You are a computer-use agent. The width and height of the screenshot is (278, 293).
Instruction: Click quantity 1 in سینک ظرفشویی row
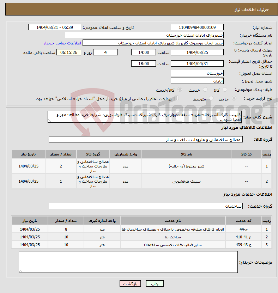tap(61, 181)
